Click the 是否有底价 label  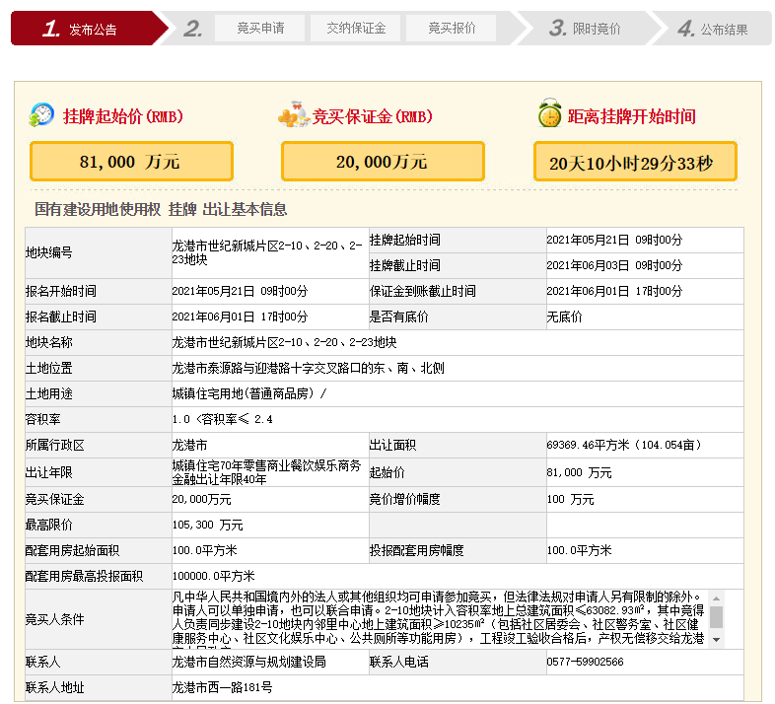[x=399, y=317]
